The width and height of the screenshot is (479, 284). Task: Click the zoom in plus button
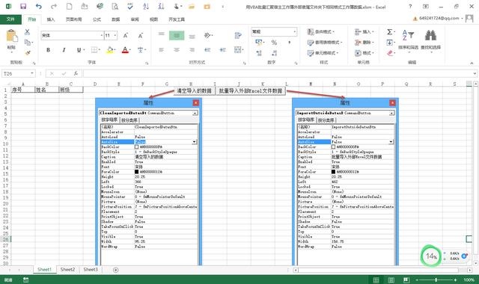[455, 280]
